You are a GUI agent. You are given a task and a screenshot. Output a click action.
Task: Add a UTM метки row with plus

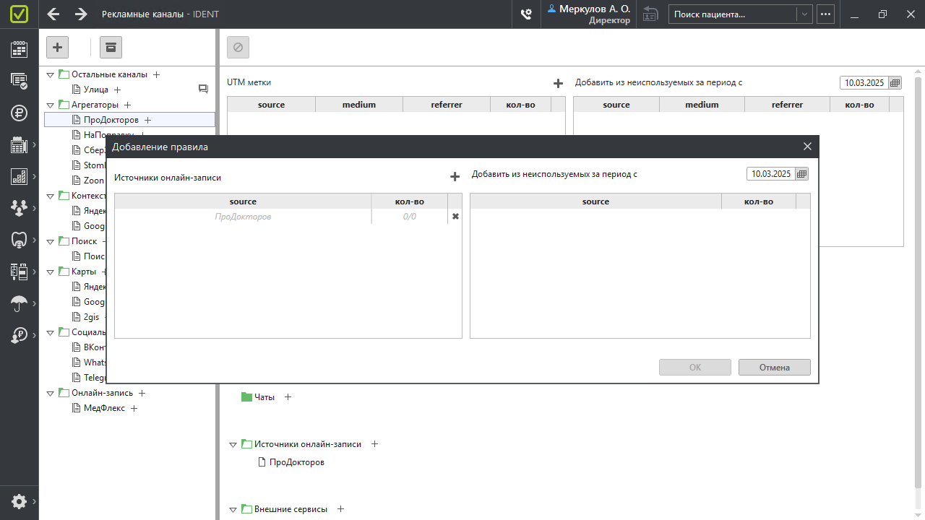pyautogui.click(x=558, y=83)
